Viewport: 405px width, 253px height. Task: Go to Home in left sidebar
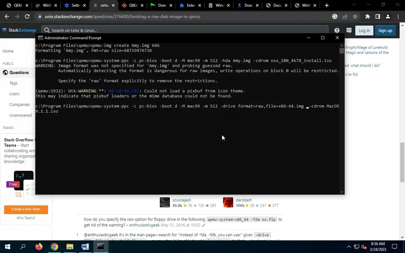[8, 51]
